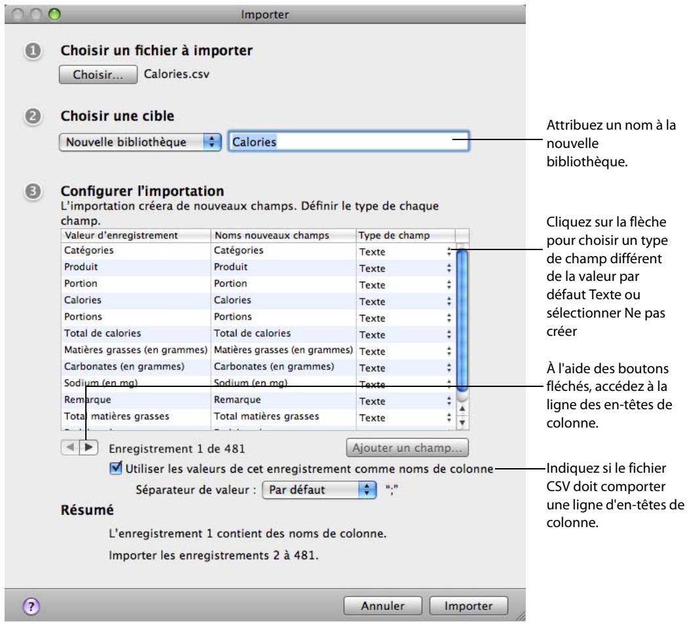Change field type for Matières grasses row
Viewport: 689px width, 624px height.
click(448, 352)
